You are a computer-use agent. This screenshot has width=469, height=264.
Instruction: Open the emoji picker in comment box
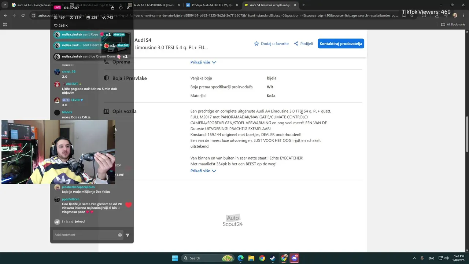point(120,235)
